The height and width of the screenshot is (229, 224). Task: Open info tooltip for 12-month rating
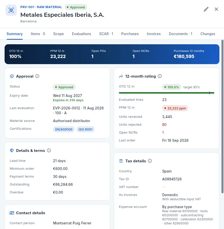(160, 76)
